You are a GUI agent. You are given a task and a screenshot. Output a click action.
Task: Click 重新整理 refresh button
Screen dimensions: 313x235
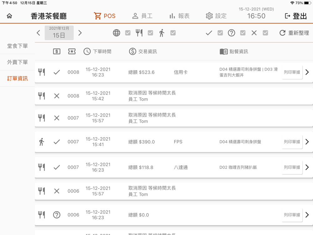[x=294, y=33]
